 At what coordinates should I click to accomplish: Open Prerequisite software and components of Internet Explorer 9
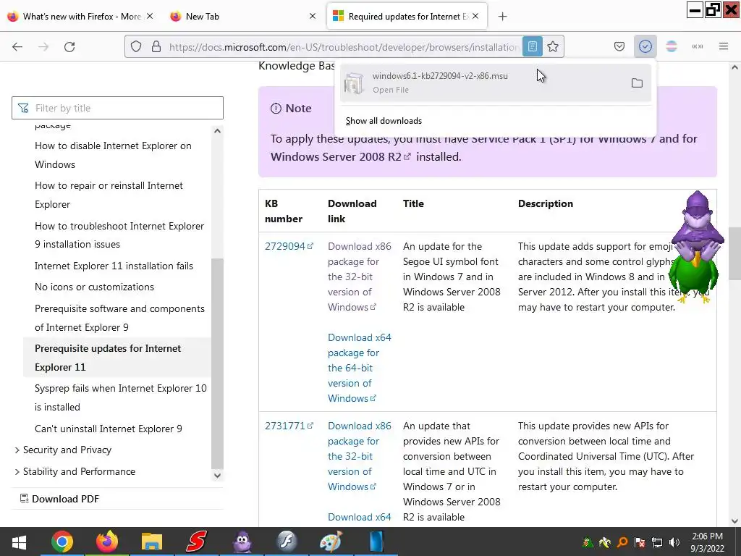coord(119,318)
